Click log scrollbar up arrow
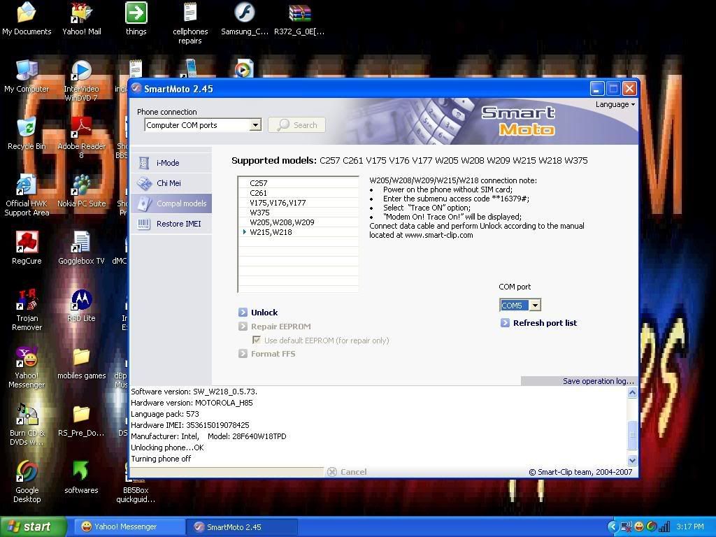 click(632, 392)
